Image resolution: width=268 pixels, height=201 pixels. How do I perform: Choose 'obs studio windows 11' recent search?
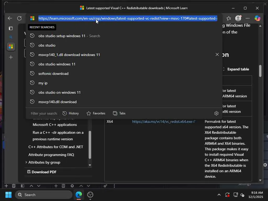click(124, 64)
